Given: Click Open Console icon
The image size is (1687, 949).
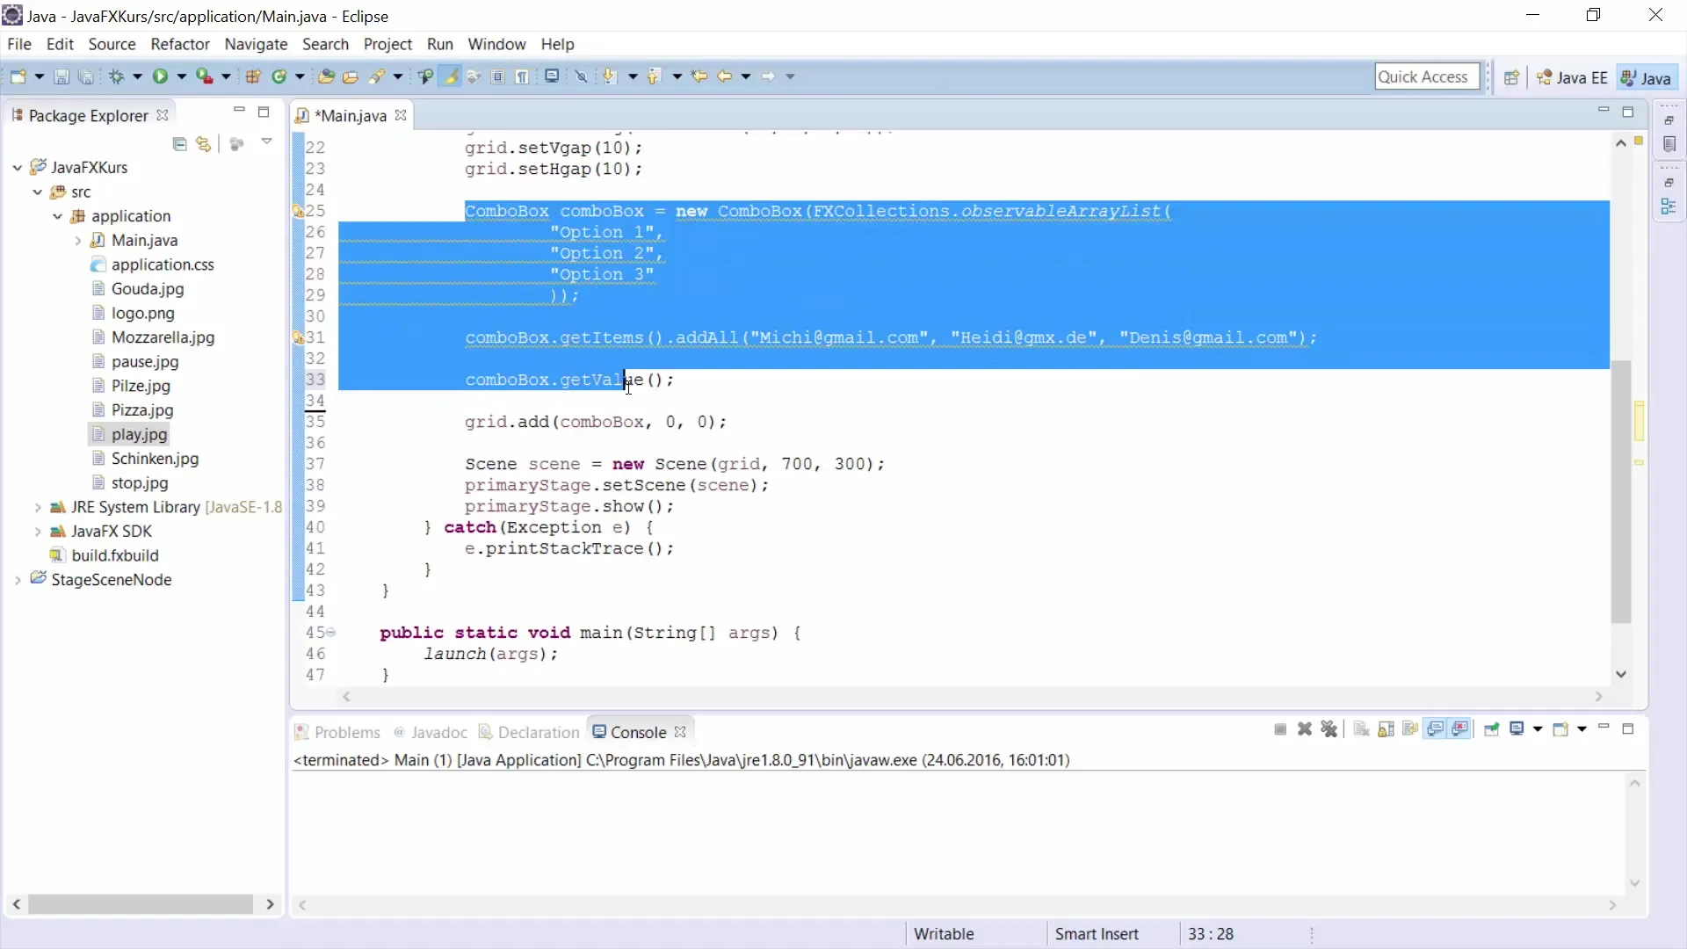Looking at the screenshot, I should (1560, 729).
